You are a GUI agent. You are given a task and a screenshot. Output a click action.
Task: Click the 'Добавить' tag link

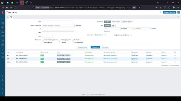[107, 31]
